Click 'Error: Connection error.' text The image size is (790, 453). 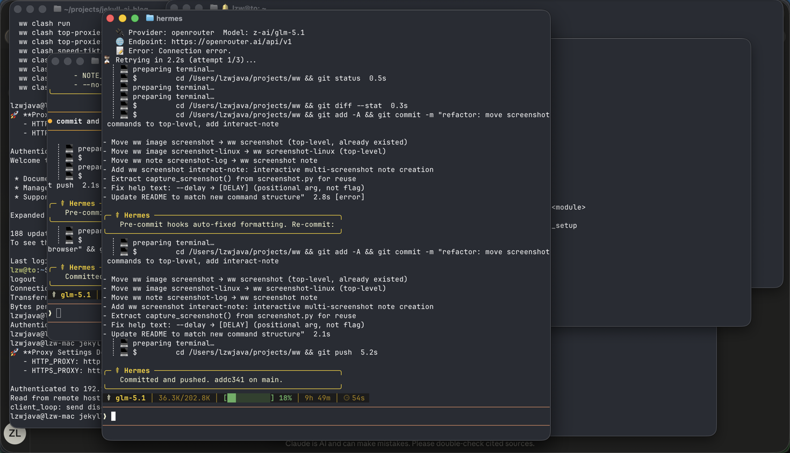coord(179,51)
